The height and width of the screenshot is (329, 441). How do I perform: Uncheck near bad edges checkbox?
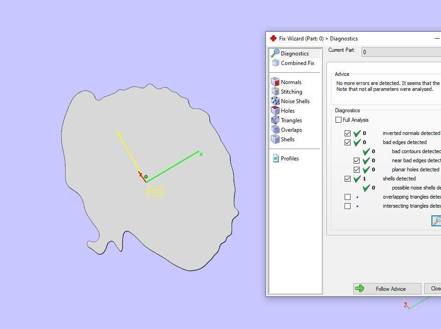click(356, 160)
